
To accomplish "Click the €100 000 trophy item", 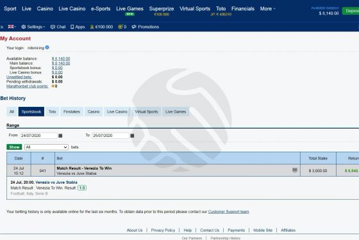I will [101, 27].
